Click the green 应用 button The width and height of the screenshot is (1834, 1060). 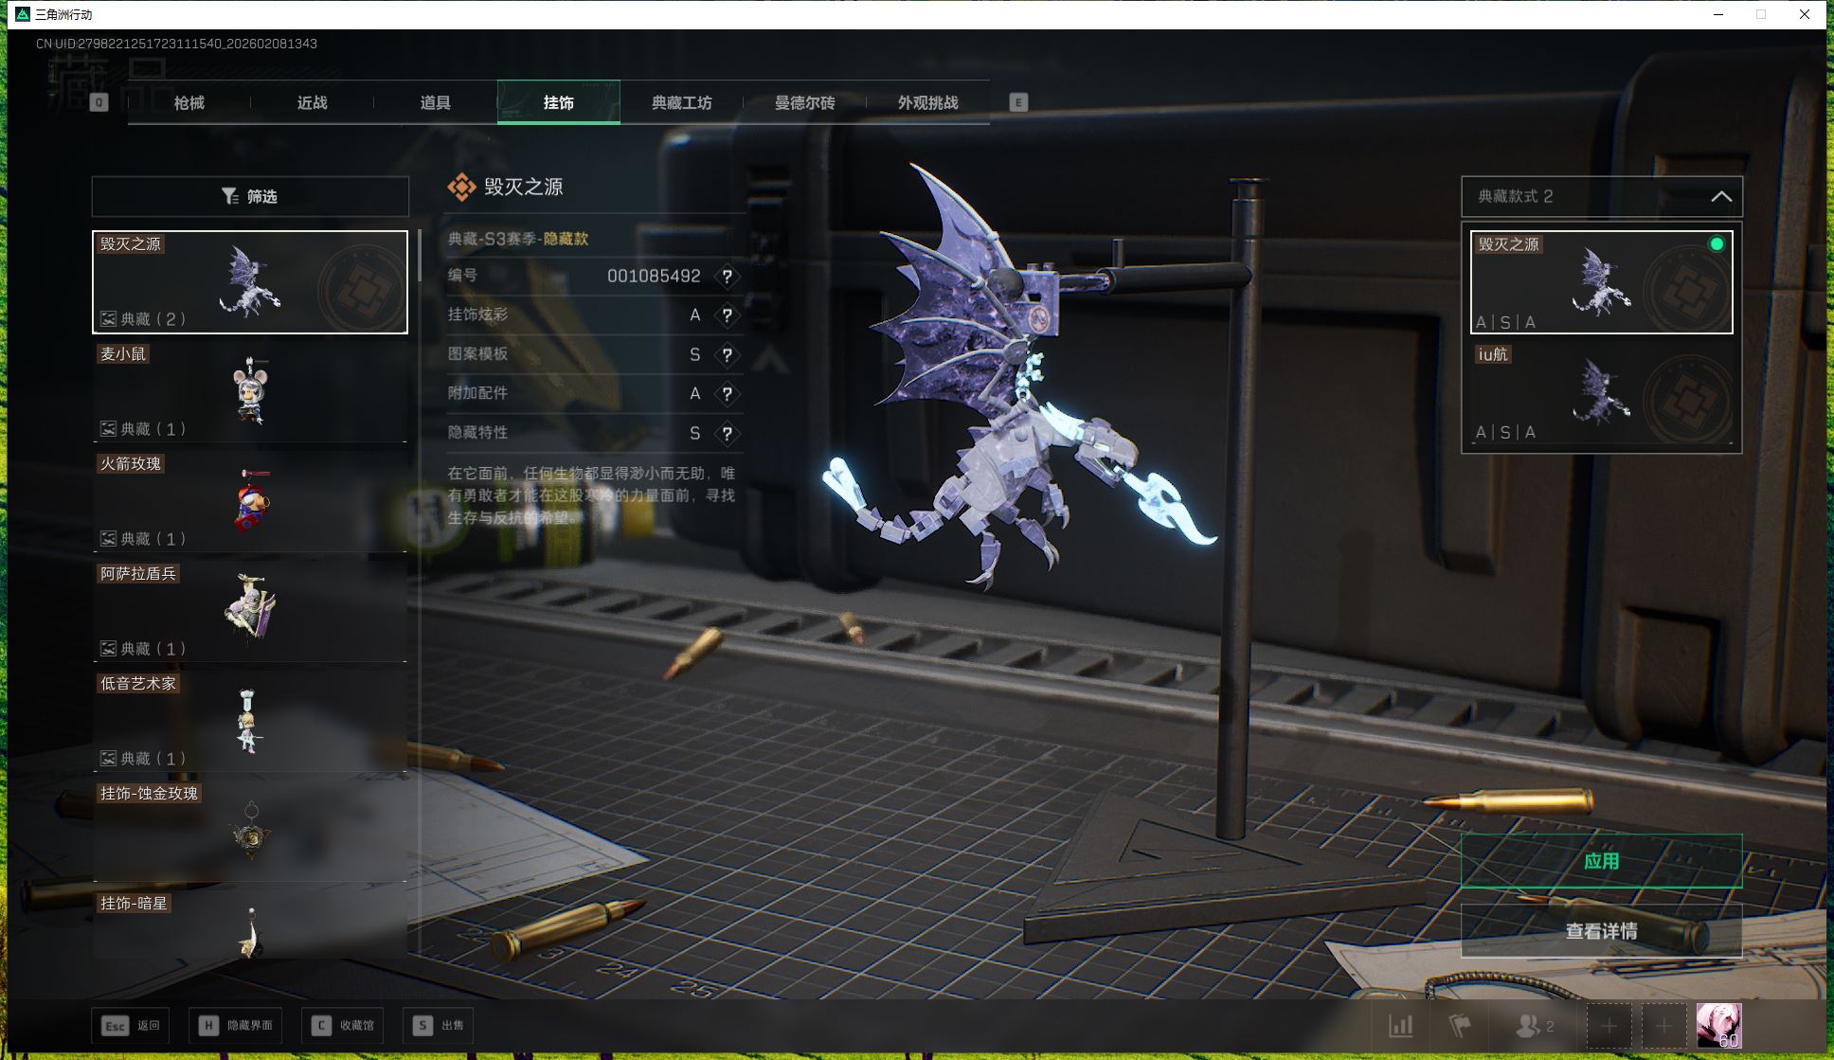coord(1601,860)
